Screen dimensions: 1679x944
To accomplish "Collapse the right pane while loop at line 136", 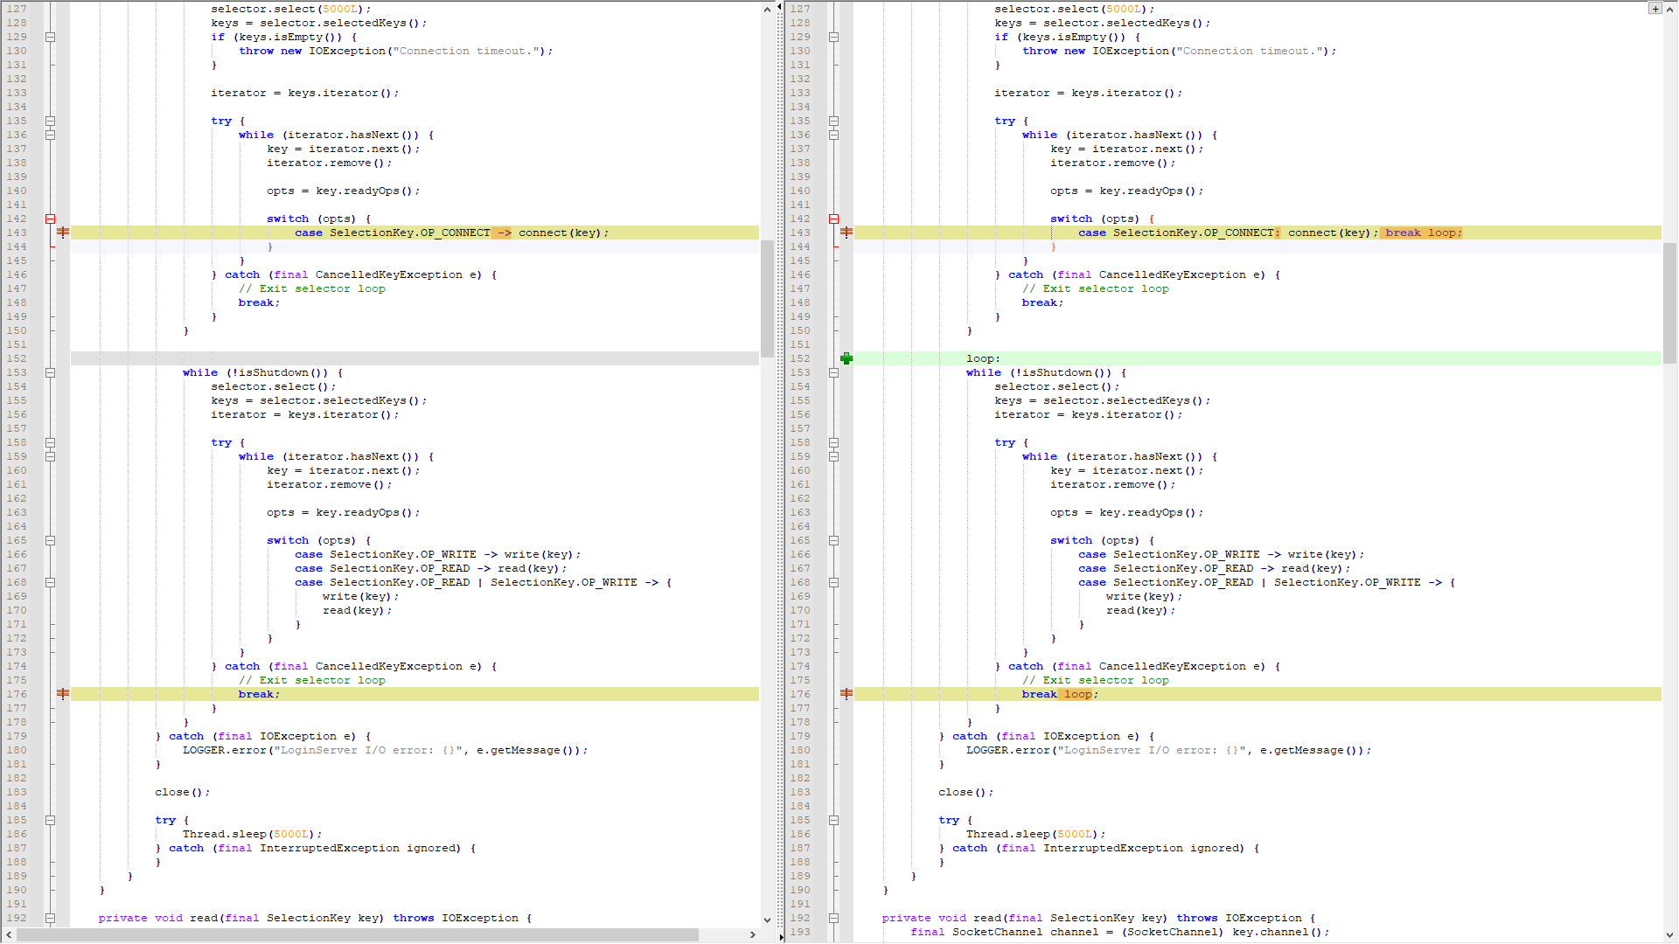I will click(834, 135).
